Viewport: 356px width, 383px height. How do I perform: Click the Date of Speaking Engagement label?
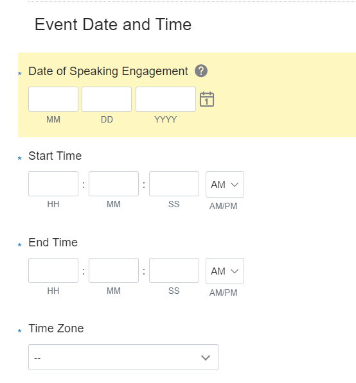click(108, 71)
